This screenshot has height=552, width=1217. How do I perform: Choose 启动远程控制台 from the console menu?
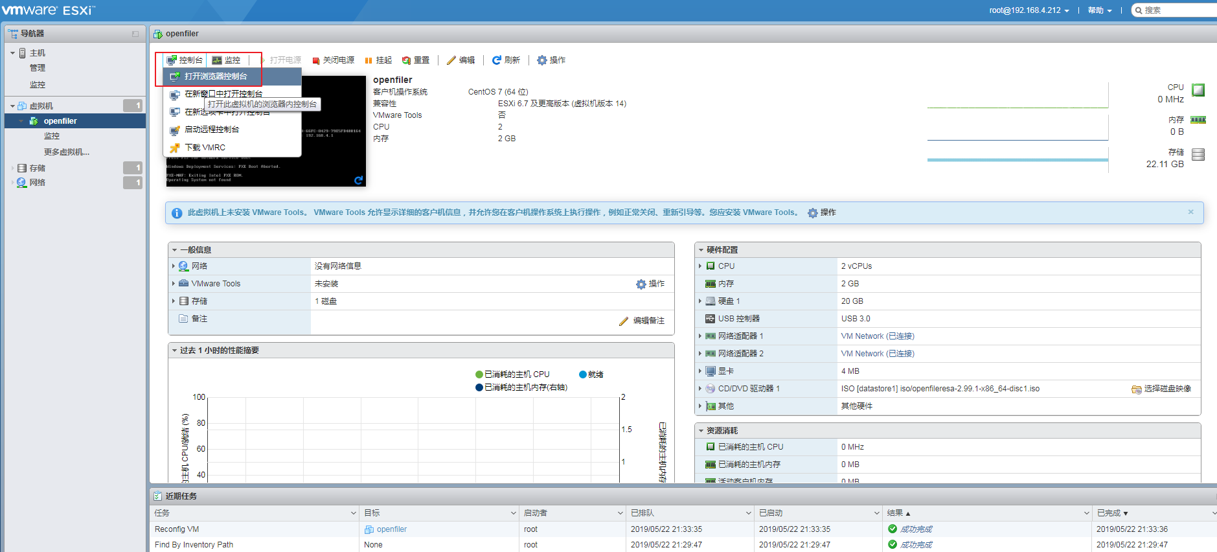[212, 130]
